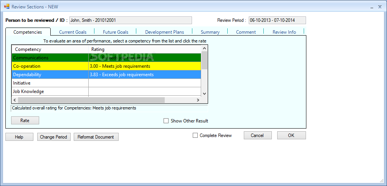Viewport: 387px width, 186px height.
Task: Click the Review Sections window app icon
Action: pyautogui.click(x=7, y=7)
